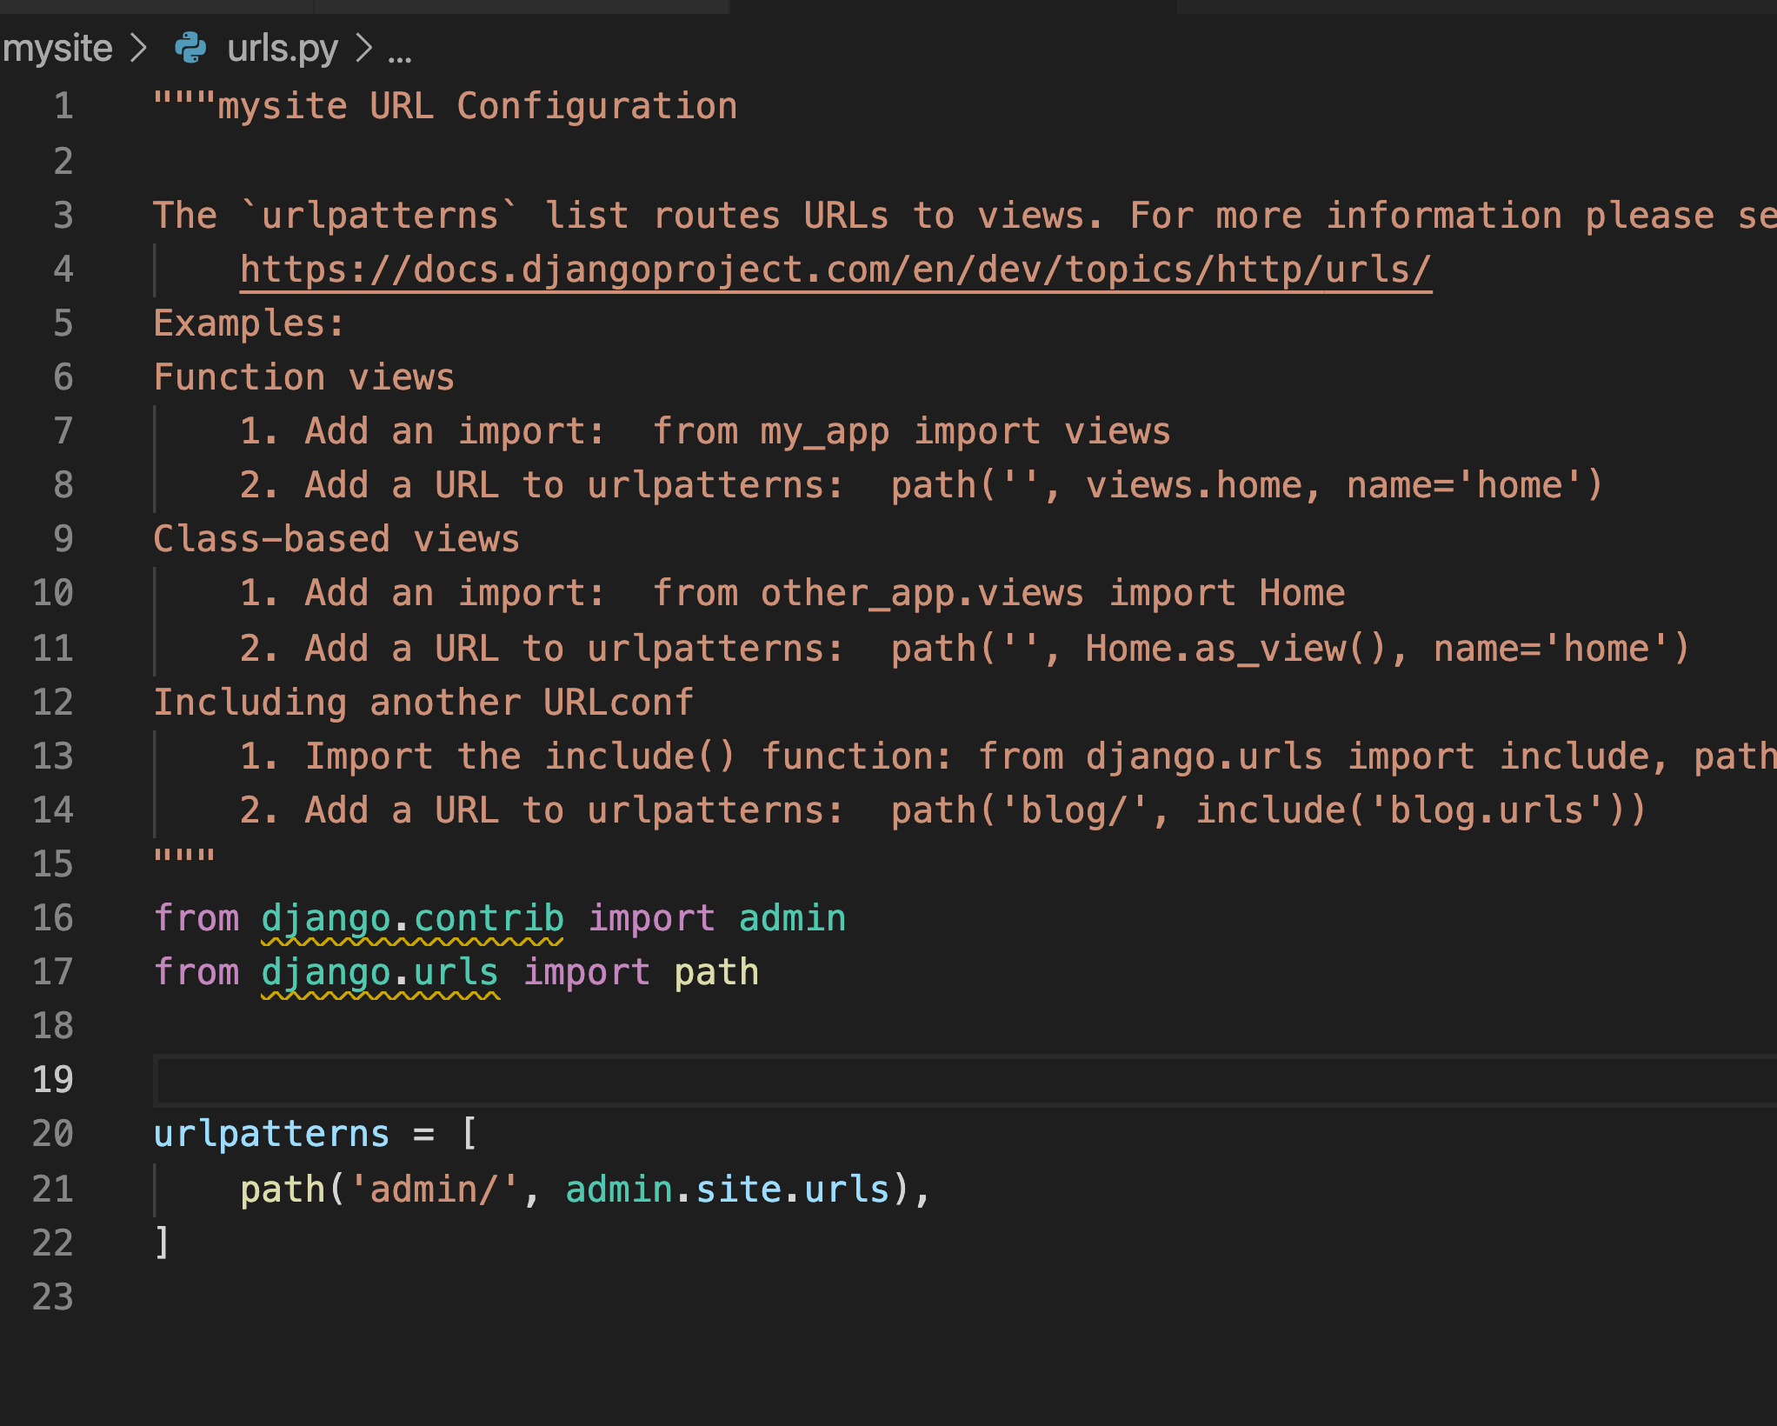This screenshot has height=1426, width=1777.
Task: Click the closing bracket on line 22
Action: (162, 1243)
